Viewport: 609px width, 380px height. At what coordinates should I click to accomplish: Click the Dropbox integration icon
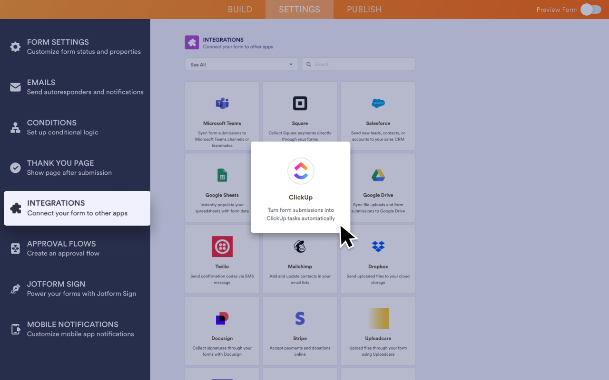click(x=378, y=247)
